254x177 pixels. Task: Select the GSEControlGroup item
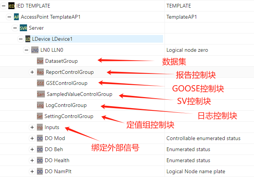(x=67, y=83)
